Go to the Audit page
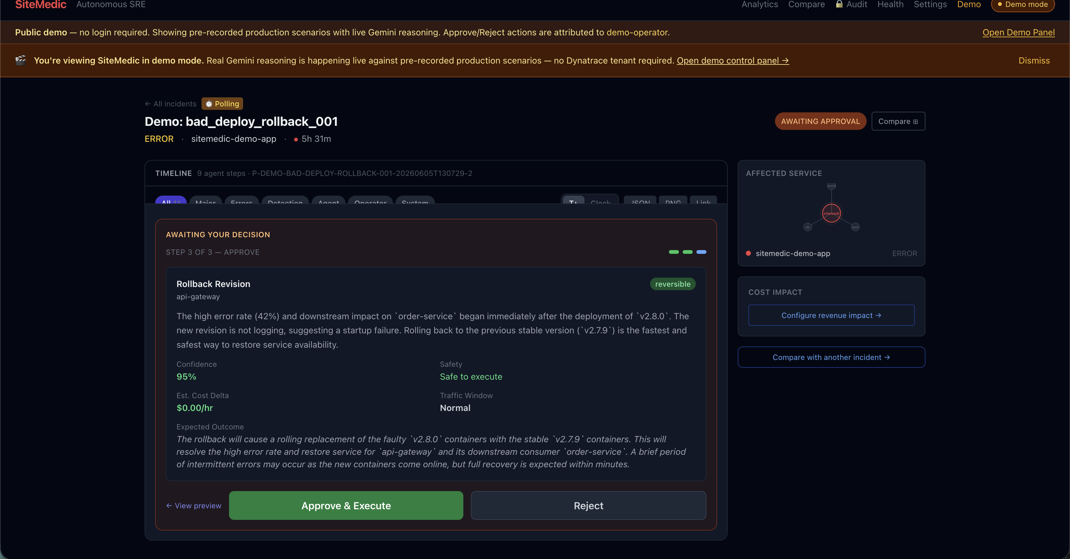Image resolution: width=1070 pixels, height=559 pixels. click(x=857, y=5)
